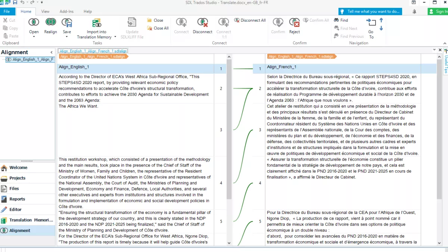Screen dimensions: 448x252
Task: Switch to the View ribbon tab
Action: (45, 11)
